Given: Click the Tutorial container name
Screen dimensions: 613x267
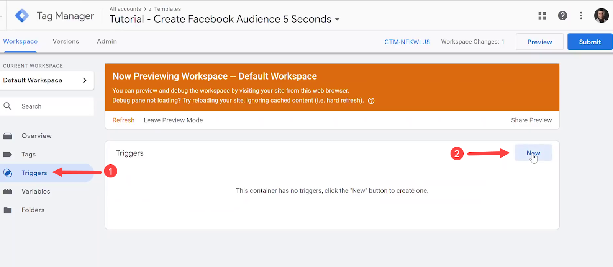Looking at the screenshot, I should 220,19.
